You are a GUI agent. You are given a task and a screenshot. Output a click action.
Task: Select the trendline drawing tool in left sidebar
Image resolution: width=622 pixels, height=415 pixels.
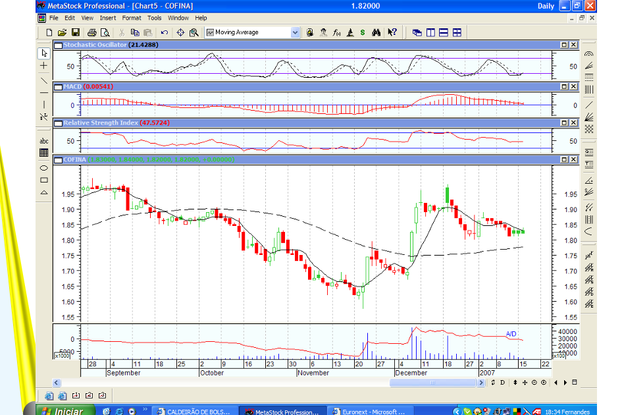tap(44, 80)
